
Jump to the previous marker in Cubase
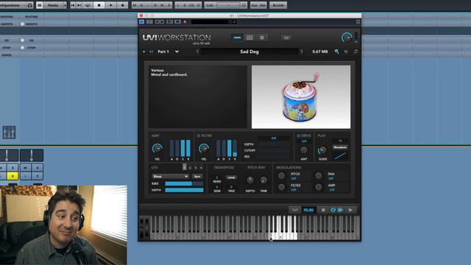point(73,5)
